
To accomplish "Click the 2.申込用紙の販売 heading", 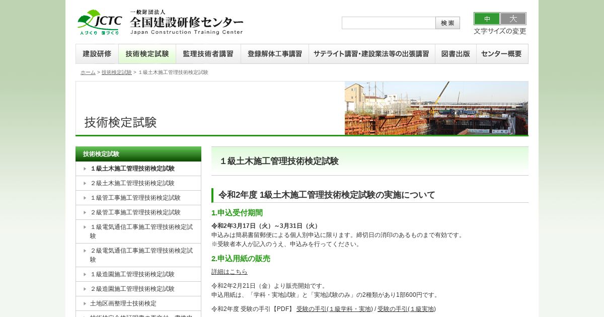I will tap(241, 259).
